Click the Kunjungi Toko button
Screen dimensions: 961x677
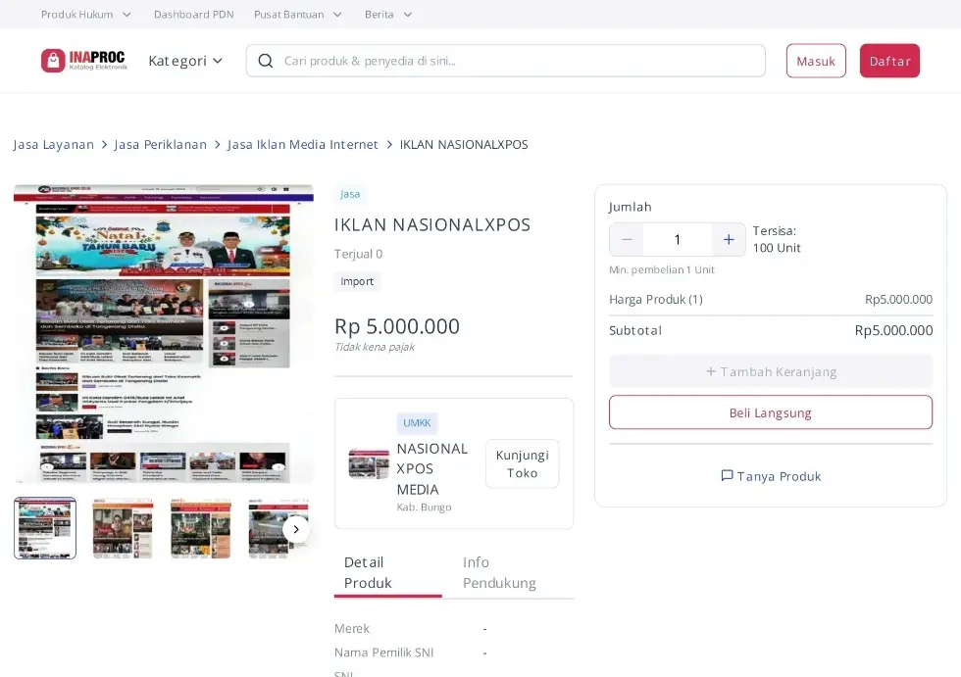coord(522,464)
